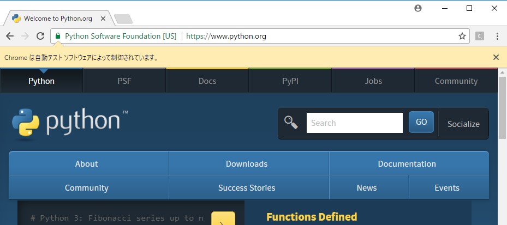Click the Functions Defined heading
This screenshot has height=225, width=507.
tap(312, 217)
